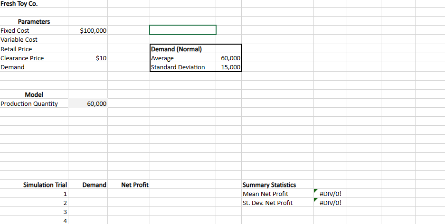Click the #DIV/0! cell for St. Dev. Net Profit
Viewport: 445px width, 224px height.
(331, 203)
